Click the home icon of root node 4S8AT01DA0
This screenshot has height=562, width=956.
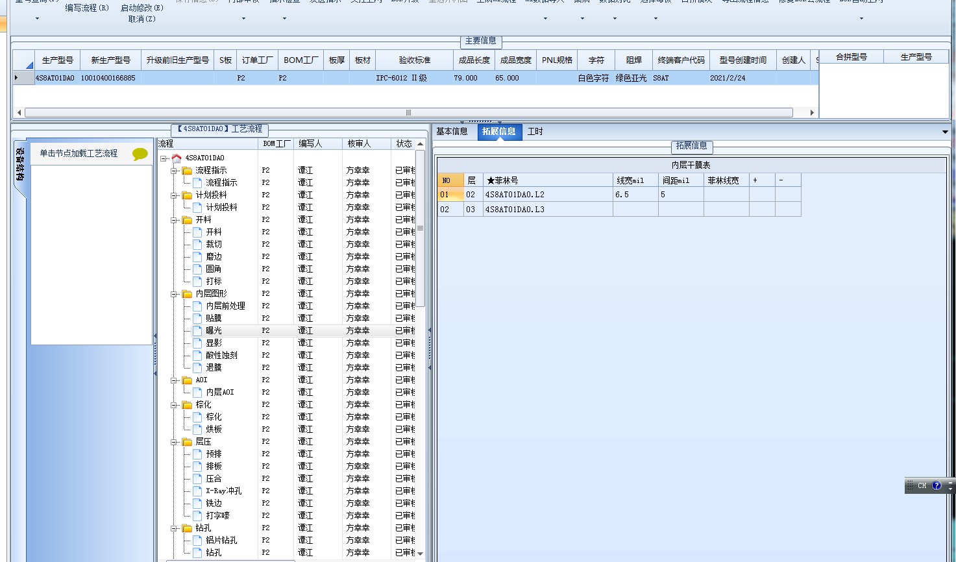tap(177, 158)
